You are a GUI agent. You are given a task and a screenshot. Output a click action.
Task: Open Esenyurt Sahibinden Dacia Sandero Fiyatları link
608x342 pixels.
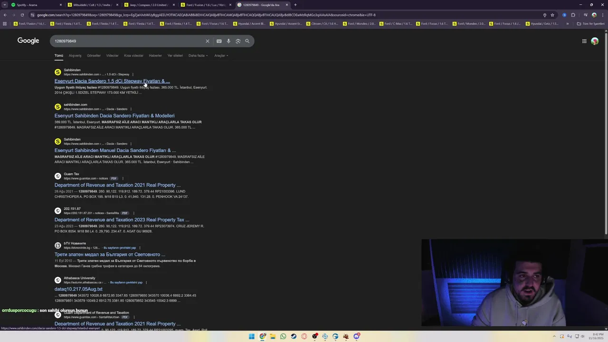(x=114, y=116)
